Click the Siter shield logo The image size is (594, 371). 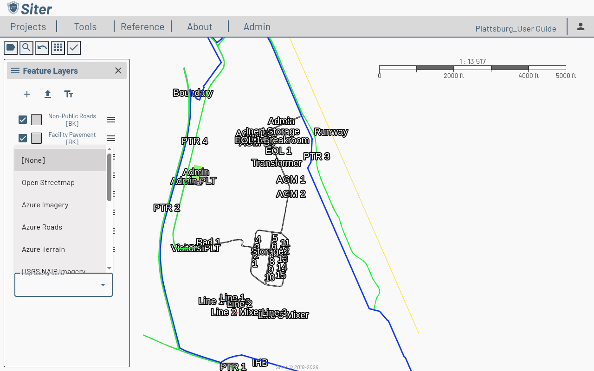(13, 8)
